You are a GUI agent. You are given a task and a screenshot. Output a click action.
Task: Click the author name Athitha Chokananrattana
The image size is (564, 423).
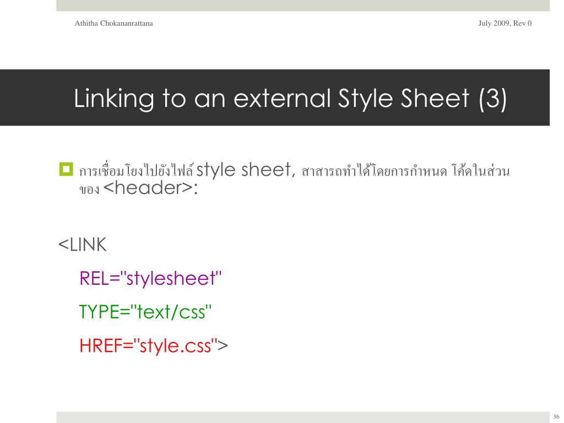113,23
